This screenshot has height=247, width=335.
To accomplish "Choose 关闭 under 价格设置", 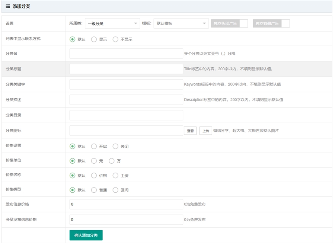I will [x=115, y=146].
